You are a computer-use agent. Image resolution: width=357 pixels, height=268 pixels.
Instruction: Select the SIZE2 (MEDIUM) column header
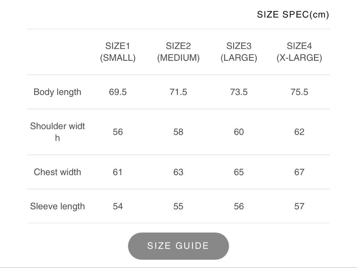[178, 52]
